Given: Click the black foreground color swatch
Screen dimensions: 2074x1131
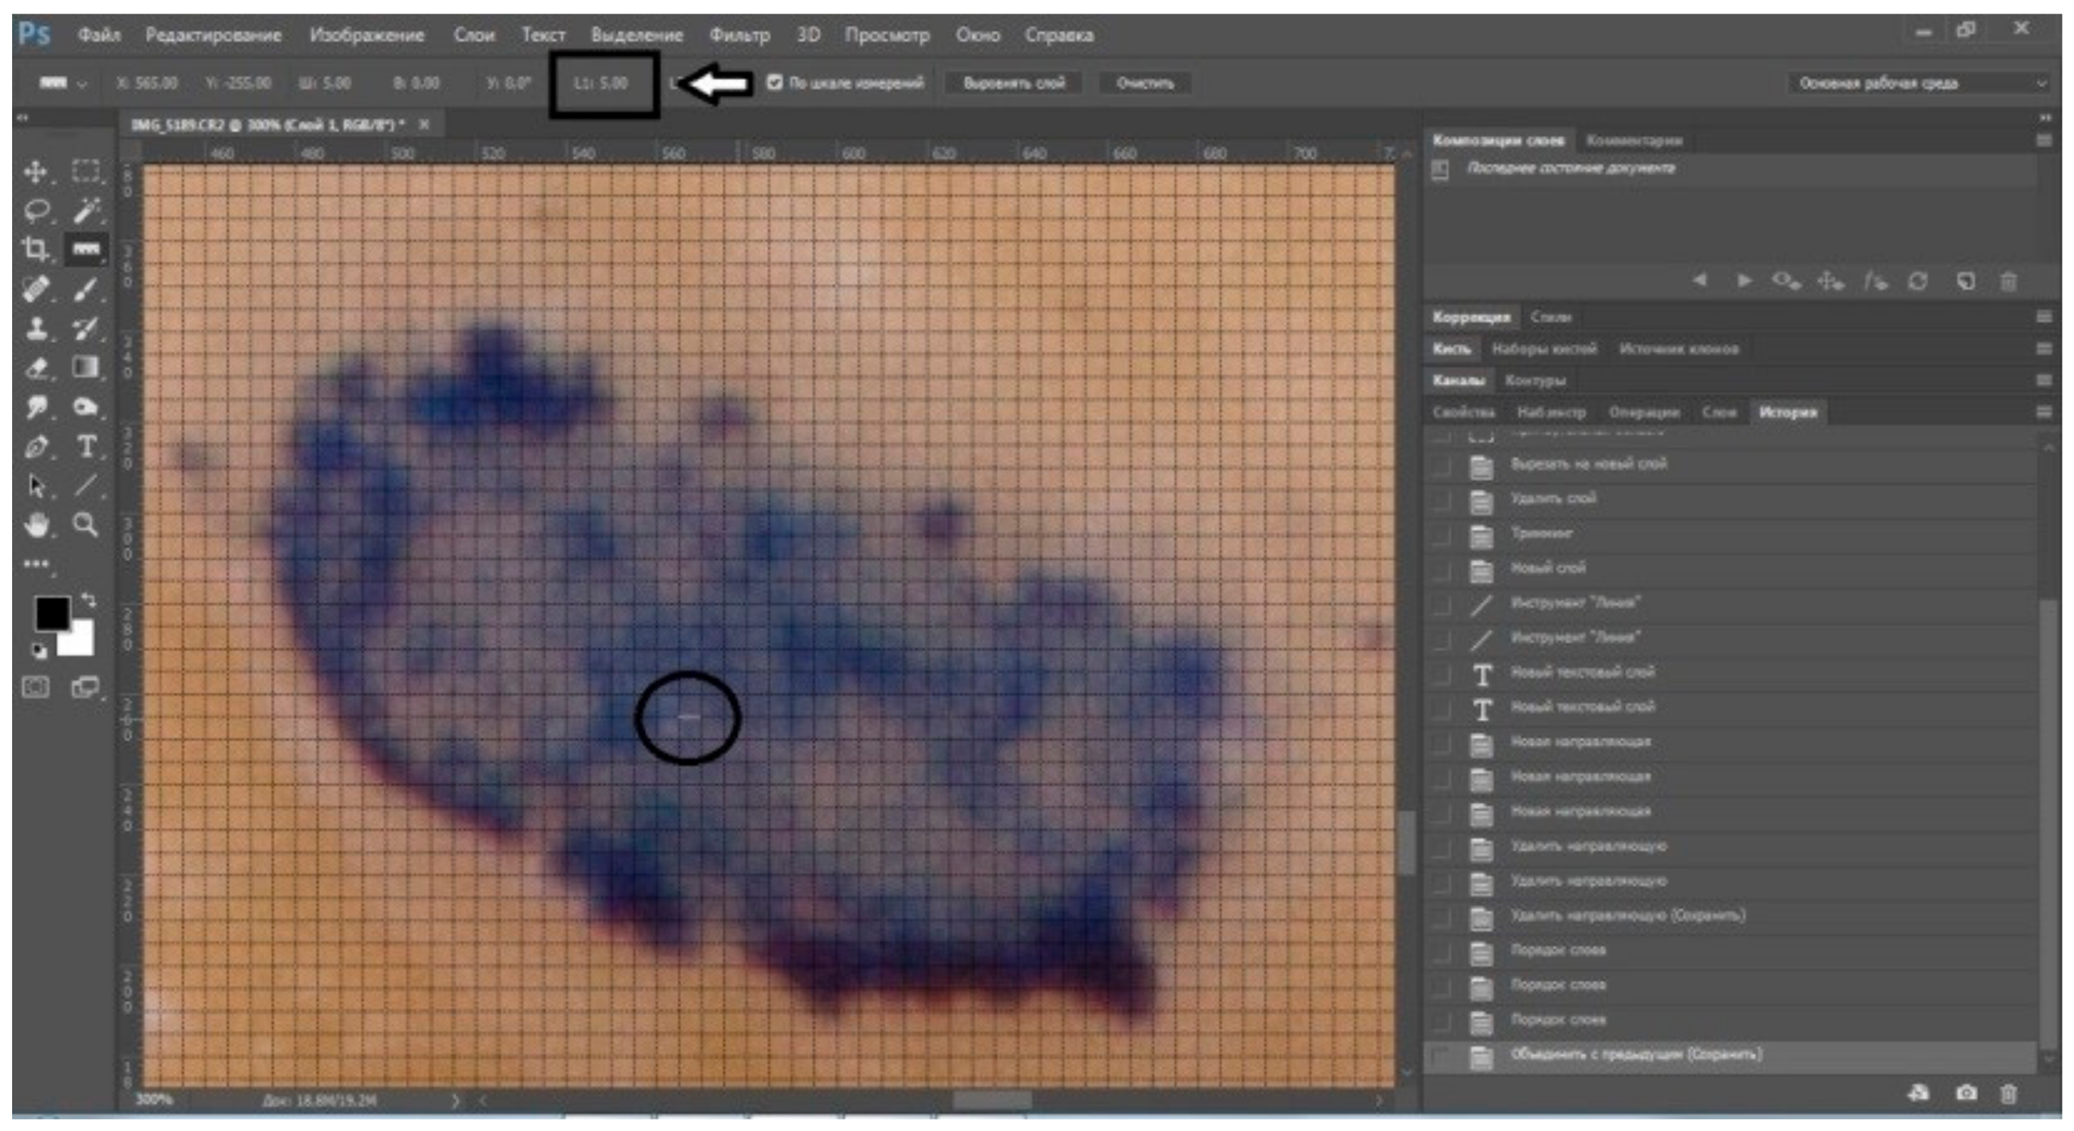Looking at the screenshot, I should tap(51, 614).
